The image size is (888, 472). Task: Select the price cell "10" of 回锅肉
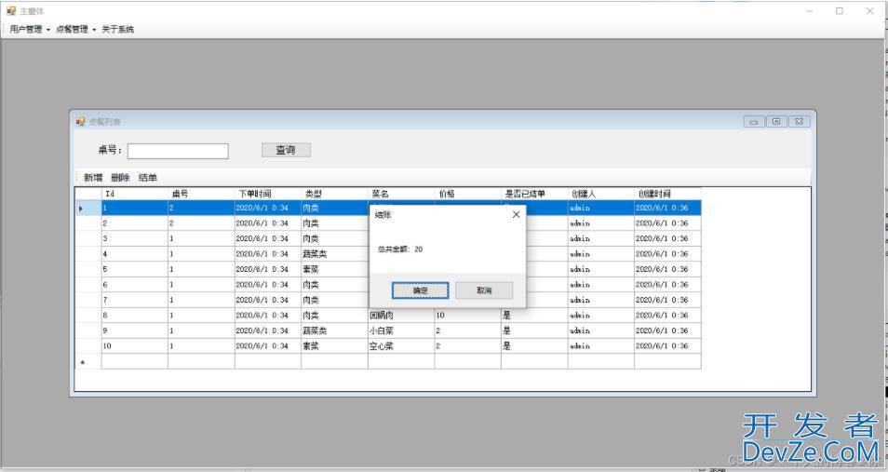click(x=468, y=315)
